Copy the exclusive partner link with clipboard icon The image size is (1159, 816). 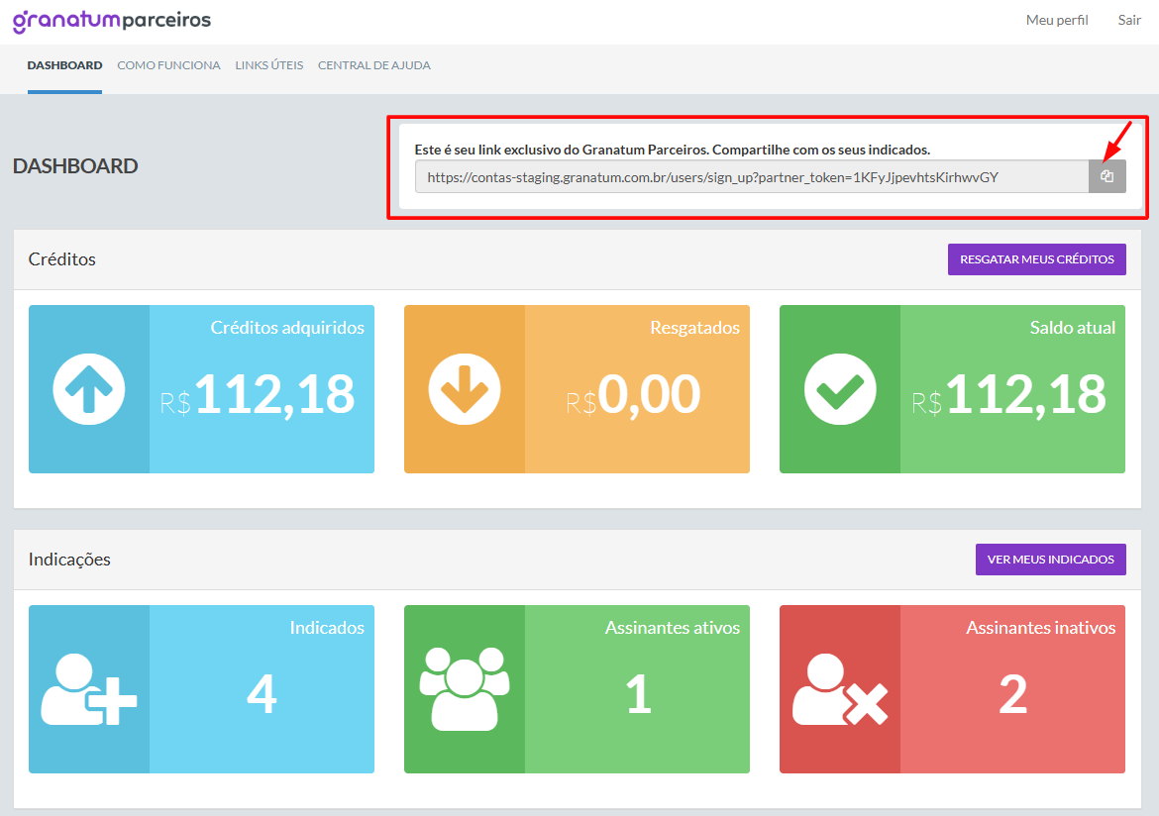1106,176
